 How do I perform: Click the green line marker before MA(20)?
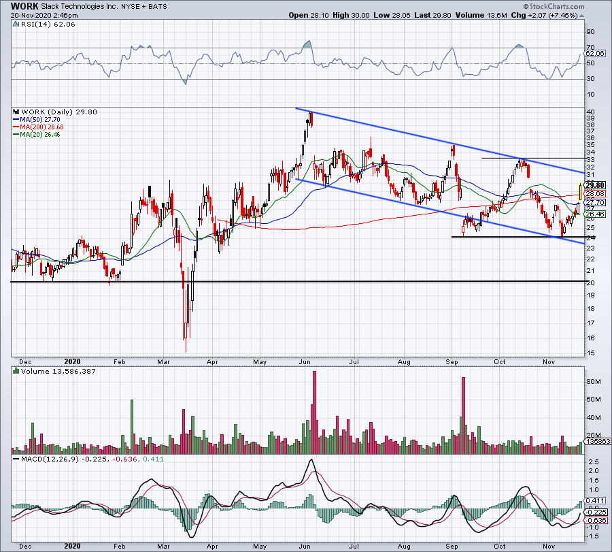tap(16, 134)
